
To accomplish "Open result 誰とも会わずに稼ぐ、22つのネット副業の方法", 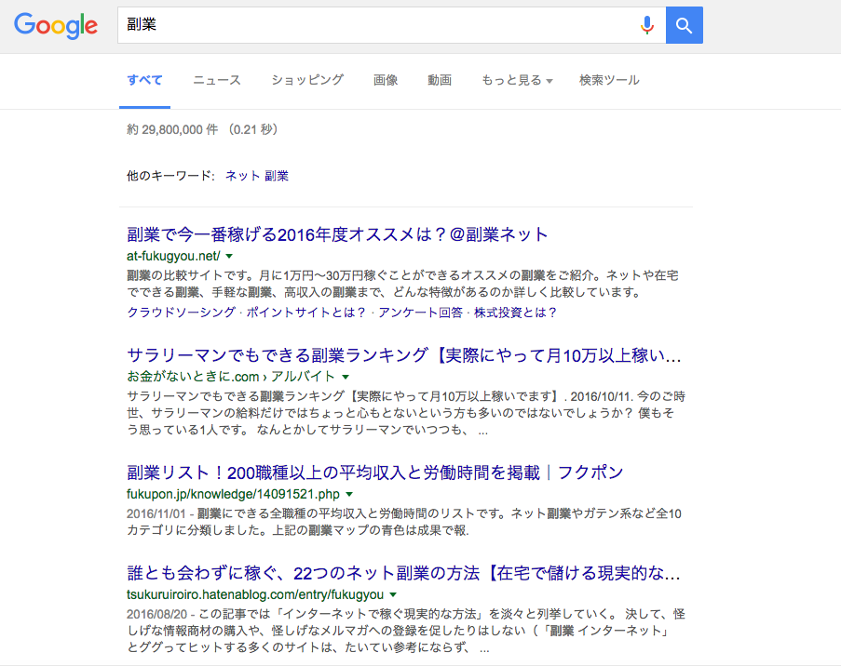I will (x=403, y=573).
